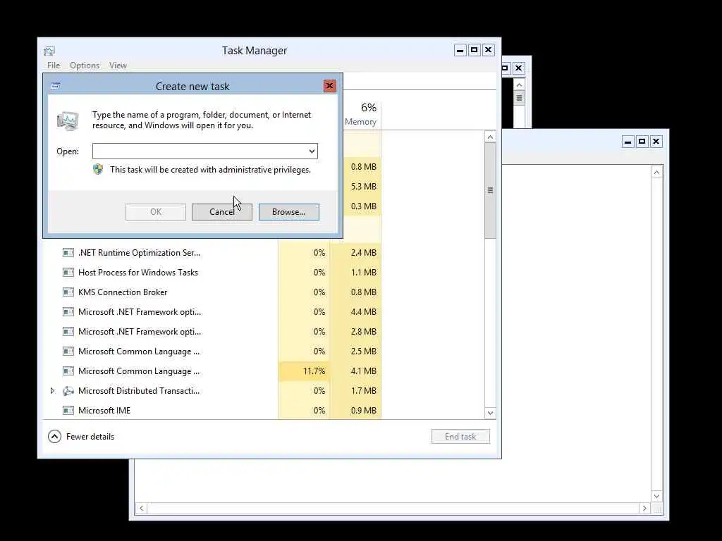Click the Task Manager vertical scrollbar thumb
Viewport: 722px width, 541px height.
pyautogui.click(x=490, y=190)
